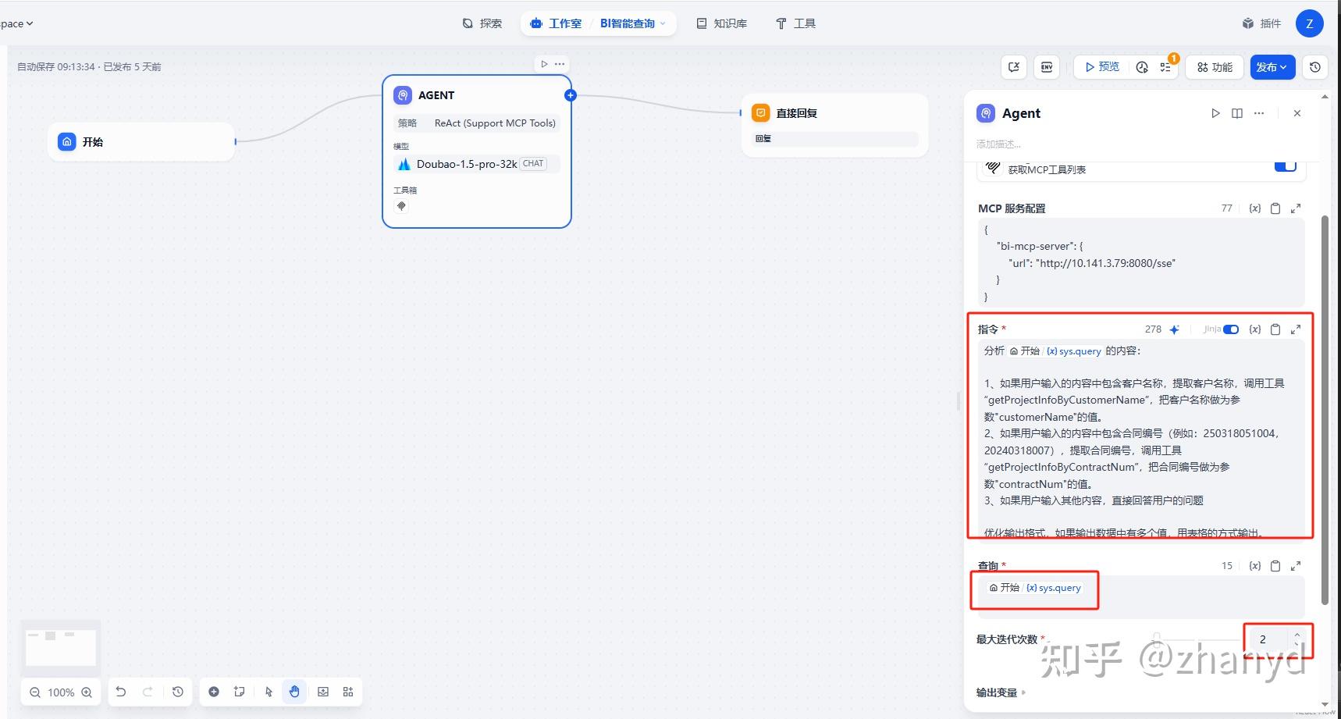Switch to the 知识库 tab
The image size is (1341, 719).
pyautogui.click(x=722, y=23)
